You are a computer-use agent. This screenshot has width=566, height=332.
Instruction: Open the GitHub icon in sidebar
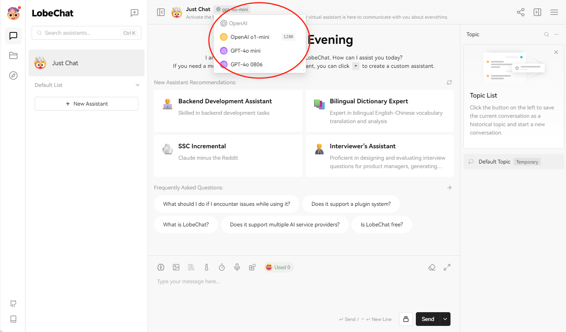click(x=13, y=304)
